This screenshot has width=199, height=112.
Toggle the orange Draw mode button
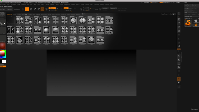tap(27, 9)
